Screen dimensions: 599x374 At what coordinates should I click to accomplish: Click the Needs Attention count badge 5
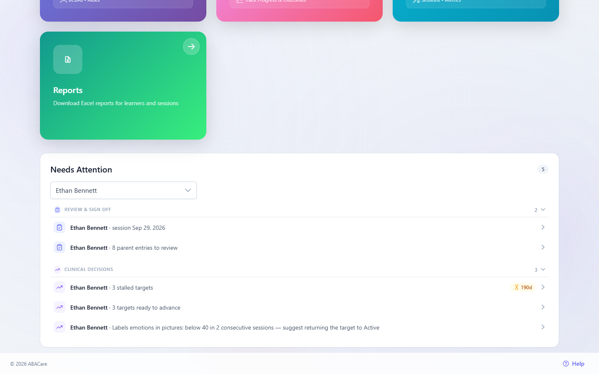(x=543, y=169)
